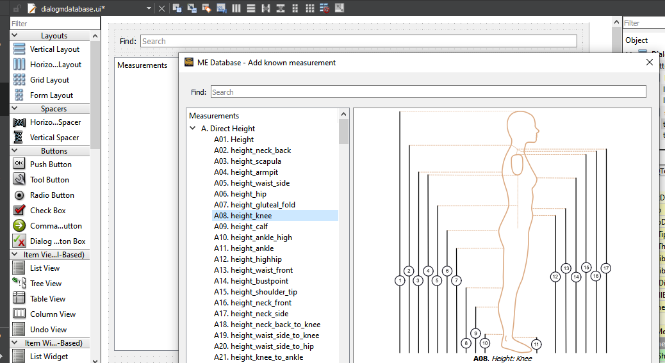Apply Lay Out Horizontally from the toolbar
This screenshot has width=665, height=363.
coord(236,8)
